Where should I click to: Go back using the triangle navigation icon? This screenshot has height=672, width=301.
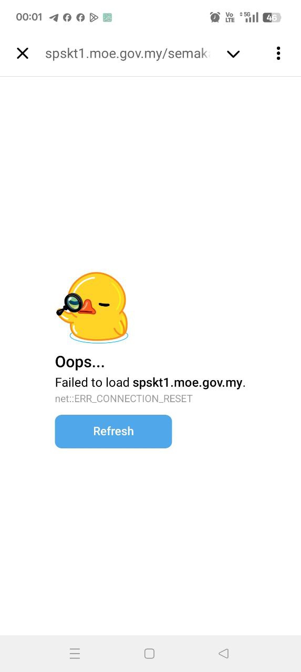pos(224,654)
